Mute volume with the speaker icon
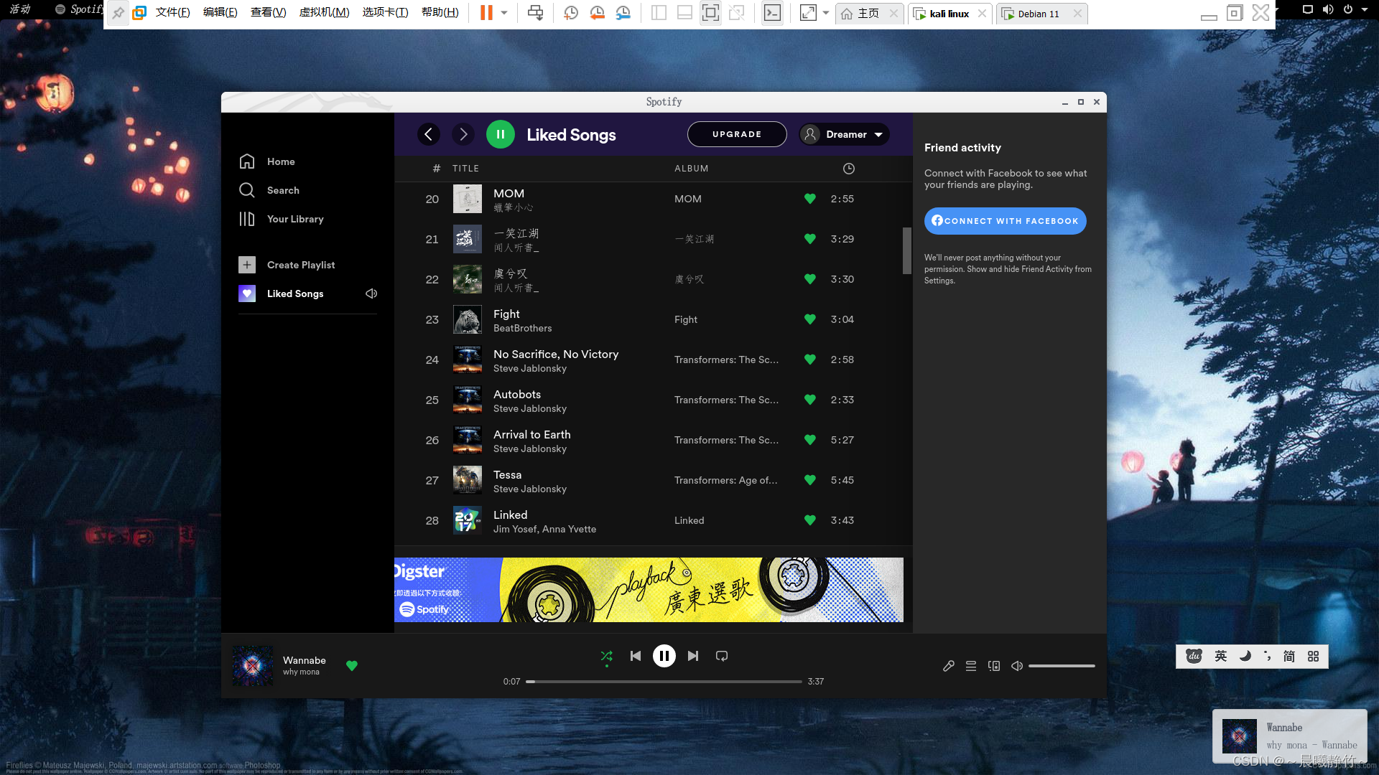Image resolution: width=1379 pixels, height=775 pixels. pos(1017,666)
